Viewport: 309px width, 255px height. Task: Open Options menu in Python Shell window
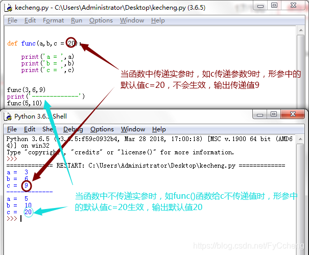tap(102, 129)
